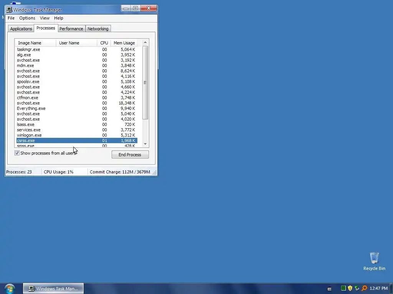Viewport: 393px width, 294px height.
Task: Open the Help menu
Action: [x=59, y=18]
